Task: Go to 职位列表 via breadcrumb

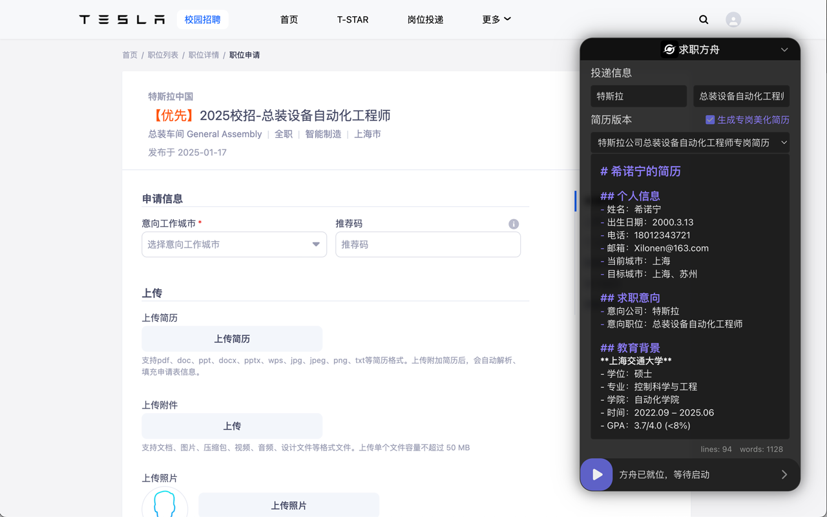Action: (x=163, y=55)
